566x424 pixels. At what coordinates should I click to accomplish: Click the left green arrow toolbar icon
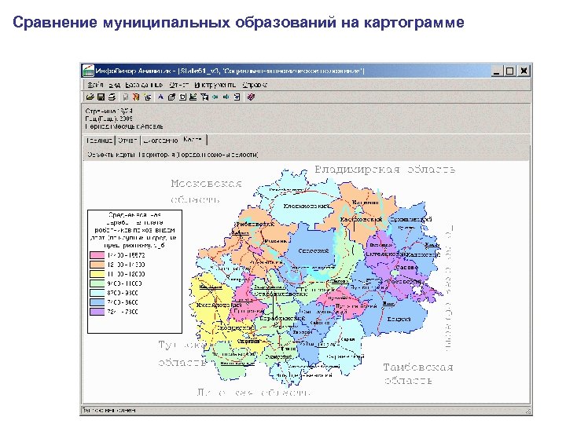[x=215, y=97]
